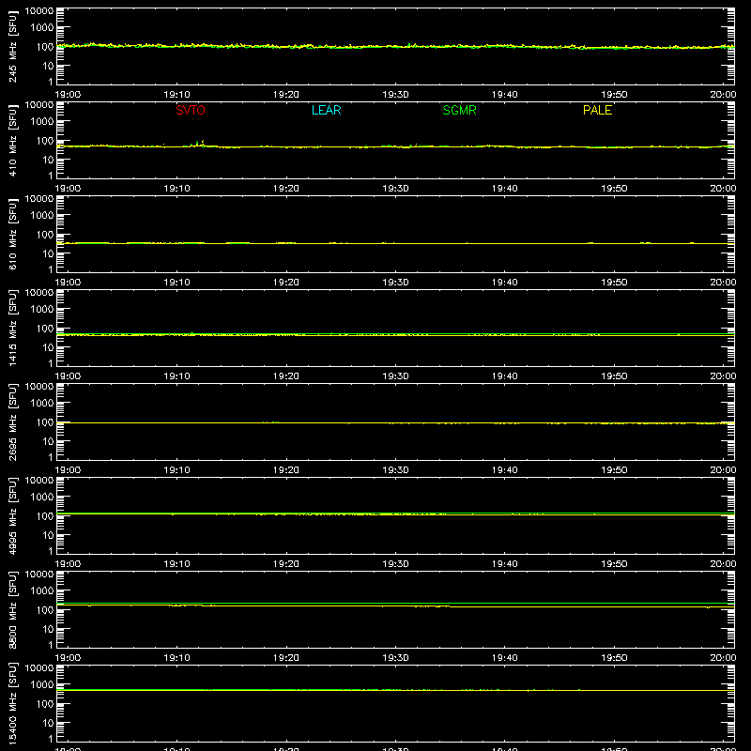Click 19:50 time label under 1415 MHz plot
This screenshot has height=751, width=751.
click(614, 376)
